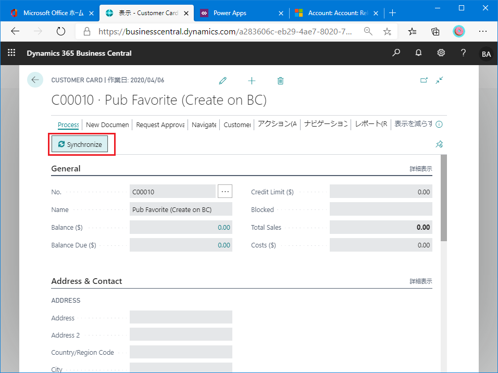
Task: Select the Process action tab
Action: point(68,125)
